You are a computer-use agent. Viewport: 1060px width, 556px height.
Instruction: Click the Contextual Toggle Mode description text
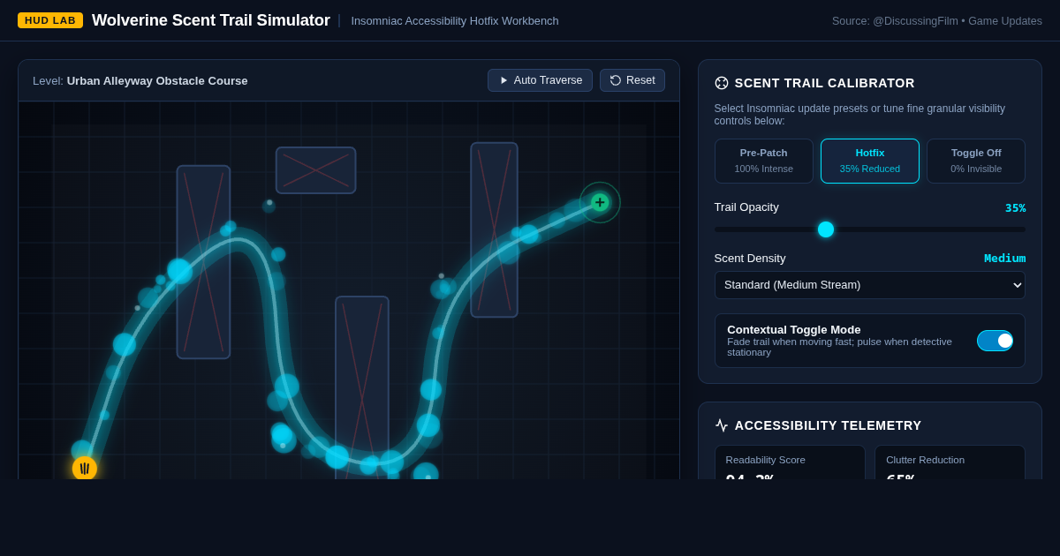839,347
